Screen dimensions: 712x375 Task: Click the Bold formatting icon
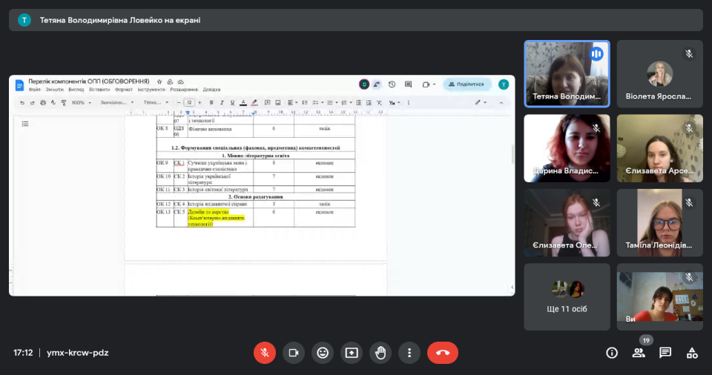pyautogui.click(x=211, y=102)
